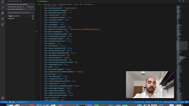Change LF end of line sequence
The width and height of the screenshot is (189, 106).
point(161,102)
